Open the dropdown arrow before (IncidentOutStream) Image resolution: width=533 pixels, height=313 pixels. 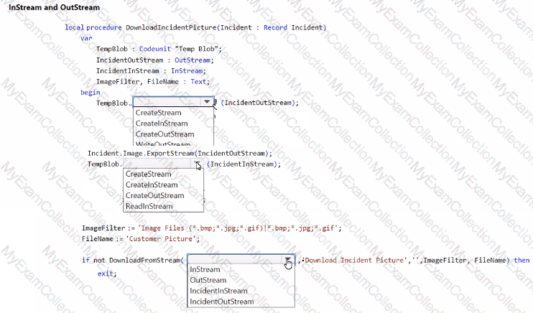pos(208,103)
